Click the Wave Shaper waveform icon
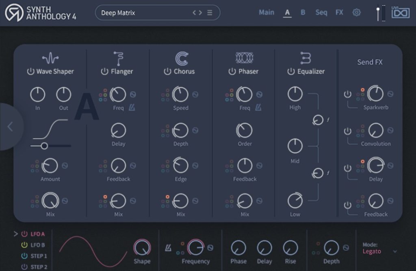Screen dimensions: 416x271 pos(50,58)
